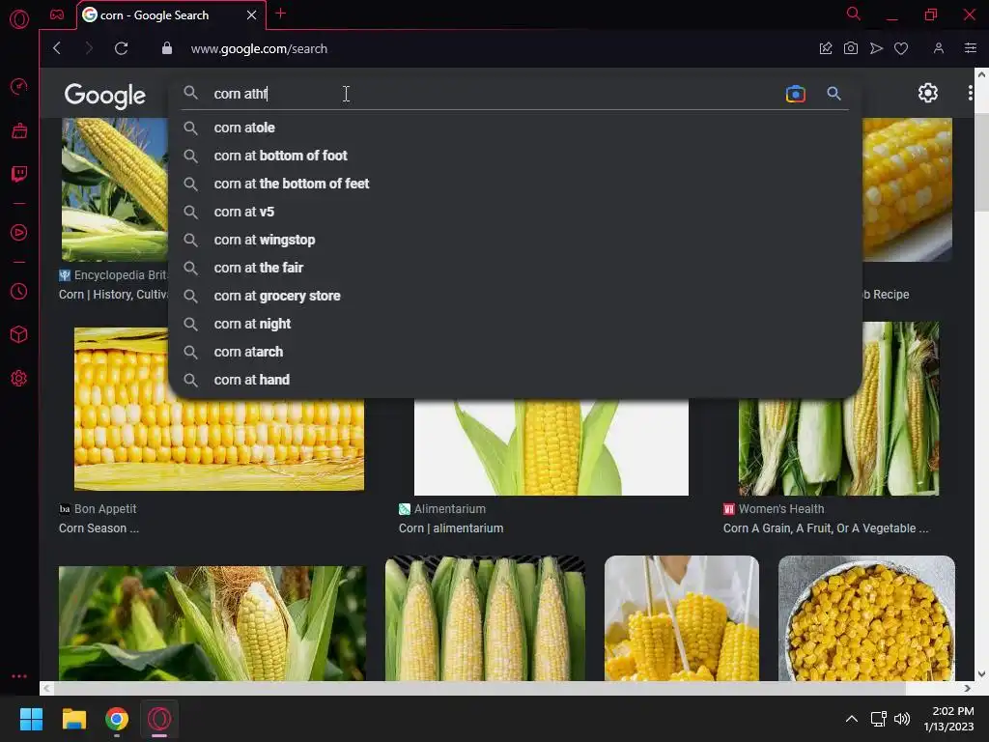The width and height of the screenshot is (989, 742).
Task: Open a new tab with plus button
Action: [281, 14]
